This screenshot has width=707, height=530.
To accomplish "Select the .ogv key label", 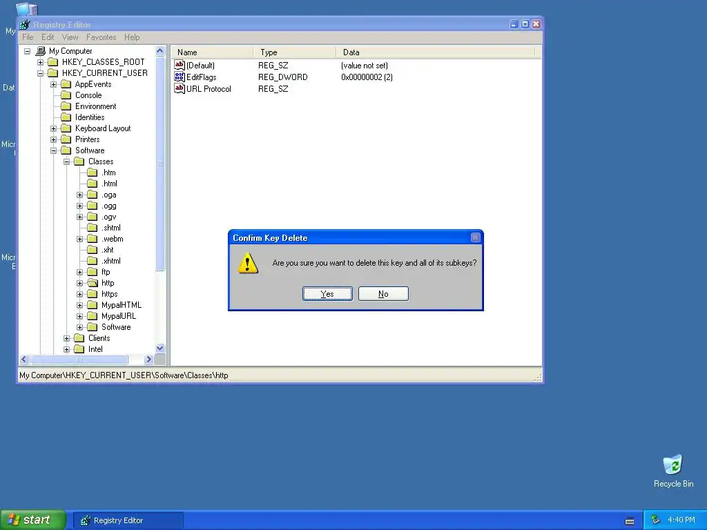I will coord(108,217).
